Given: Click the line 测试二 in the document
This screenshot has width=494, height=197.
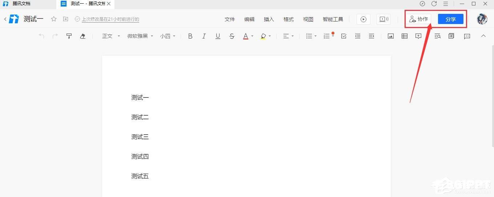Looking at the screenshot, I should (x=140, y=117).
